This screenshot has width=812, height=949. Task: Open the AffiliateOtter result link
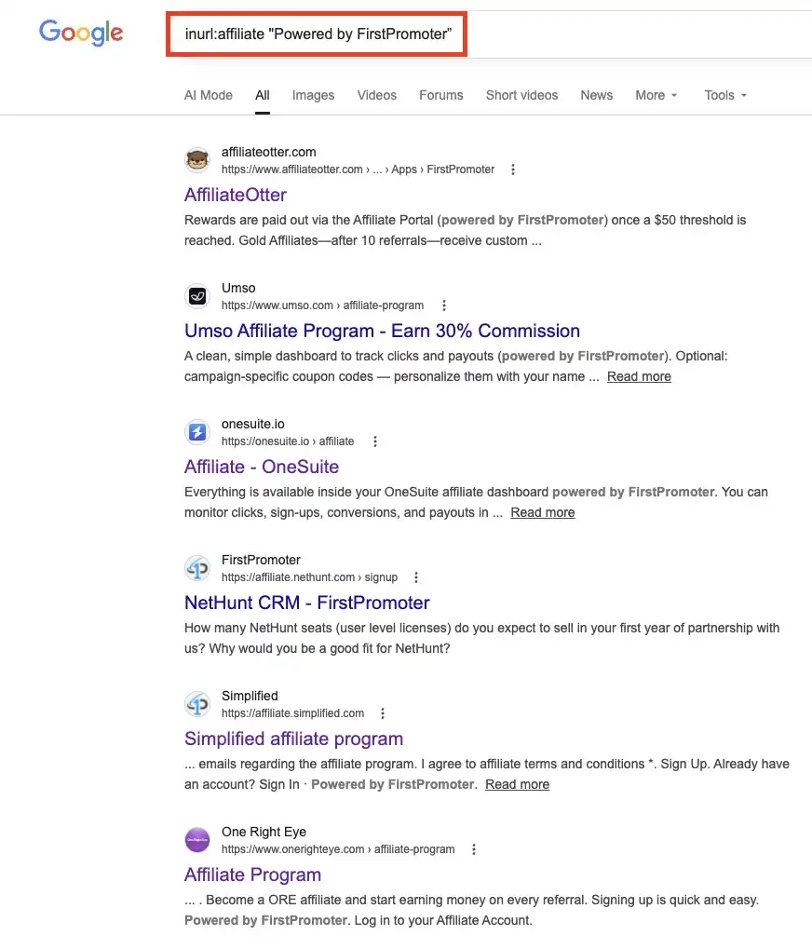tap(236, 195)
